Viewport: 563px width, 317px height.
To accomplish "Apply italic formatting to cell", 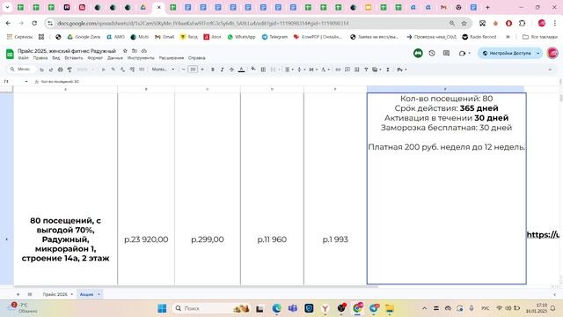I will (222, 70).
